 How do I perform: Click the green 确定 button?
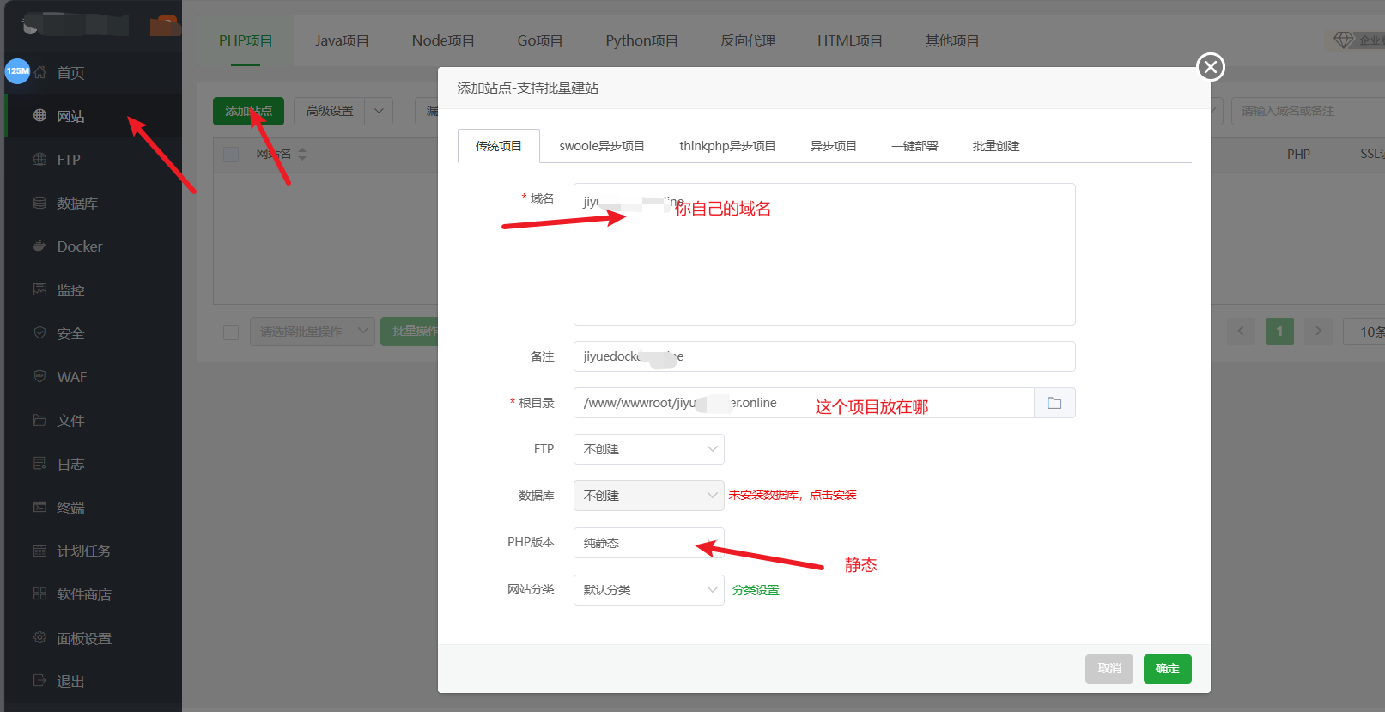[x=1168, y=669]
